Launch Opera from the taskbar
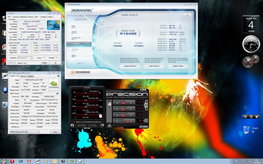 pos(12,161)
